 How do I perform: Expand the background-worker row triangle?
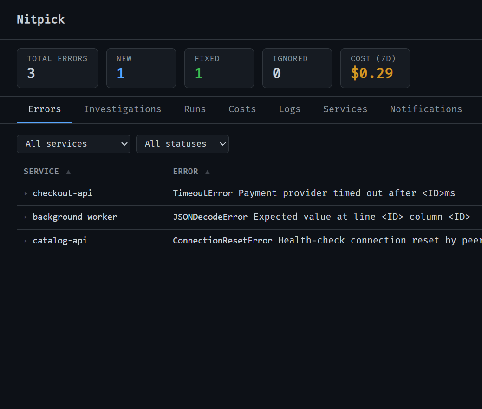click(26, 217)
